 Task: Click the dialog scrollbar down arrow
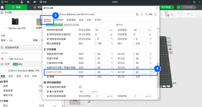click(x=158, y=98)
